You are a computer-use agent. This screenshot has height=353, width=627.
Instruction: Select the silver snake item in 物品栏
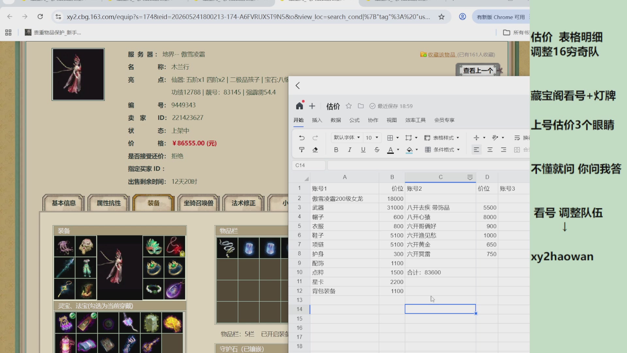(227, 248)
